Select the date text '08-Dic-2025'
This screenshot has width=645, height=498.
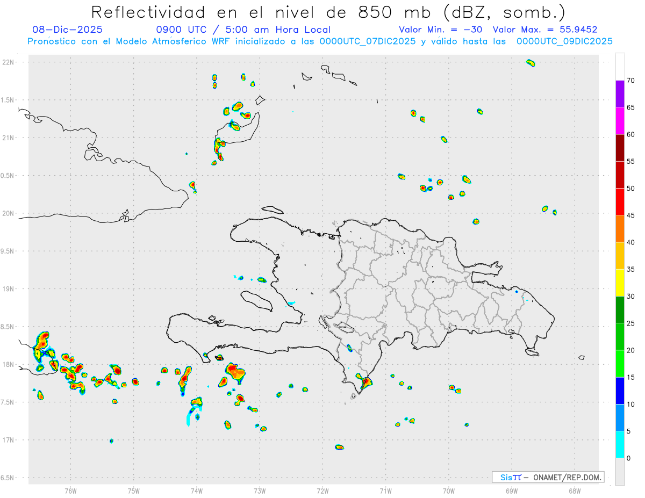point(67,30)
